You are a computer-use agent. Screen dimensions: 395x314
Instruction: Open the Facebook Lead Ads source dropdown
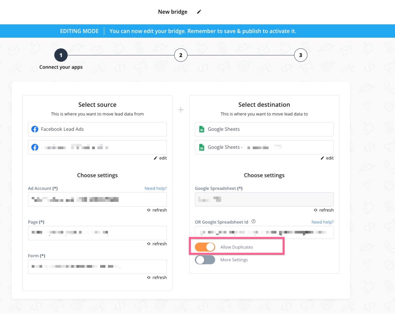97,129
